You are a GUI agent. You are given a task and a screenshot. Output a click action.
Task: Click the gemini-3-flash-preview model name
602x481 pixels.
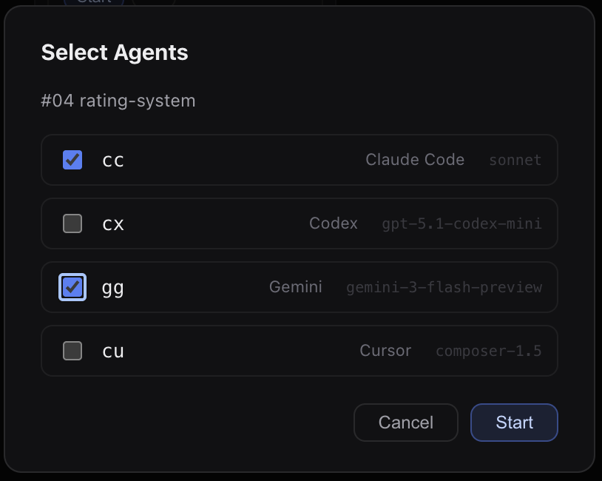[444, 287]
